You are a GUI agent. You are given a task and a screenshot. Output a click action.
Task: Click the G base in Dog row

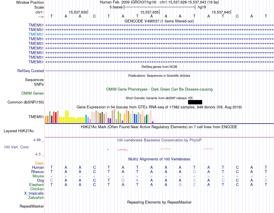[x=123, y=180]
